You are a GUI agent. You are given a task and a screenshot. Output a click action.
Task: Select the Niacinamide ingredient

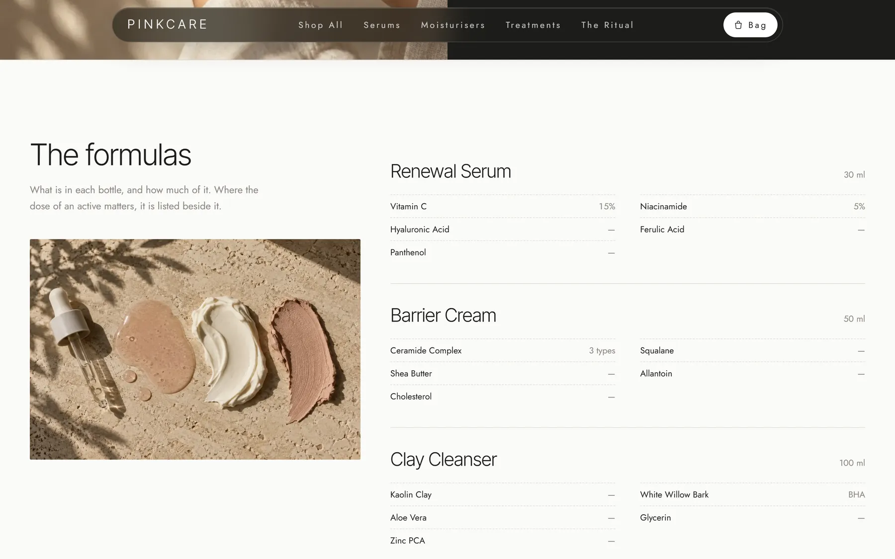point(663,206)
